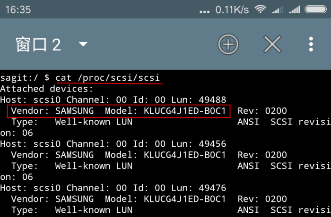Tap the second cellular signal icon
The height and width of the screenshot is (217, 331).
coord(295,9)
